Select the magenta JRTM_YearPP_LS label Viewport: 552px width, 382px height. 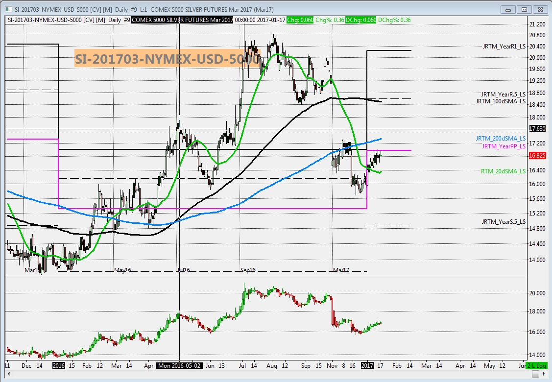tap(504, 146)
